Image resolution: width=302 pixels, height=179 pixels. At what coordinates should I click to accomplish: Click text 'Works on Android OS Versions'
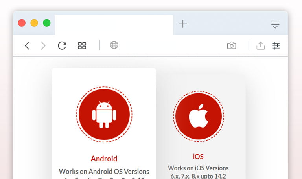[104, 171]
